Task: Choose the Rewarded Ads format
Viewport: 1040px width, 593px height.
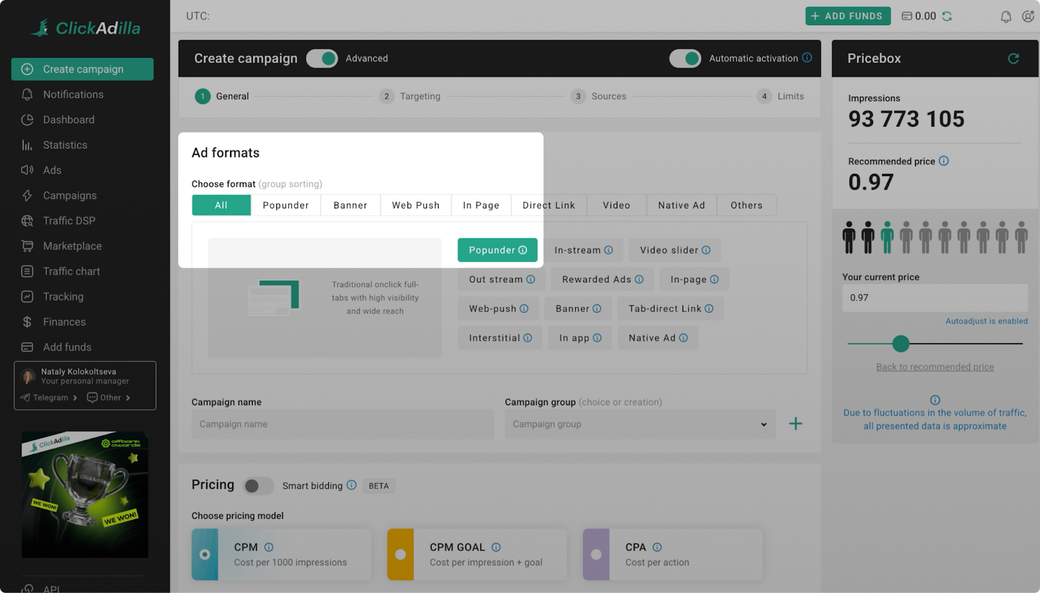Action: click(x=603, y=279)
